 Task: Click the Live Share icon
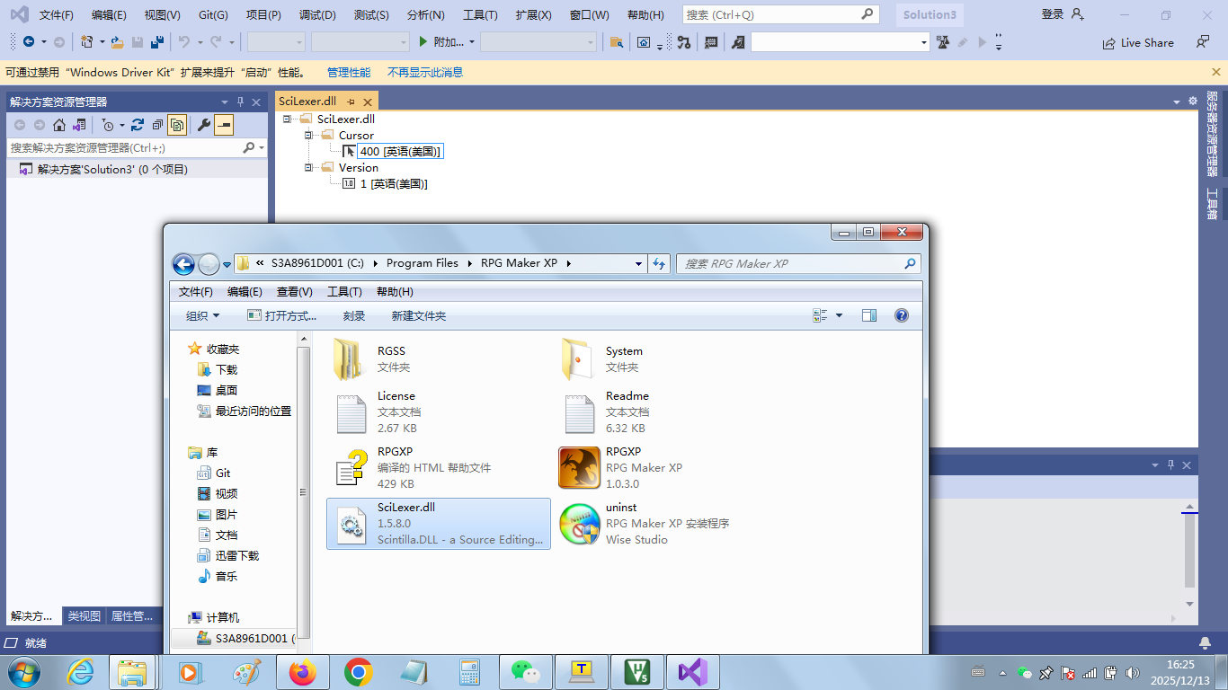(1109, 43)
